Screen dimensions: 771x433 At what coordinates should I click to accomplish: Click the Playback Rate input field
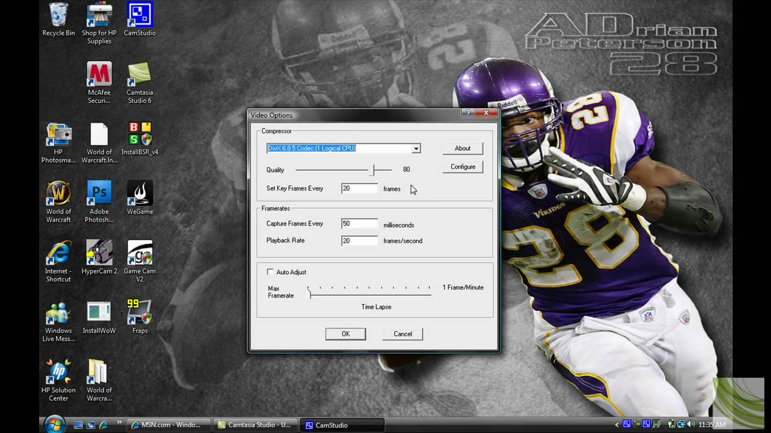tap(360, 241)
